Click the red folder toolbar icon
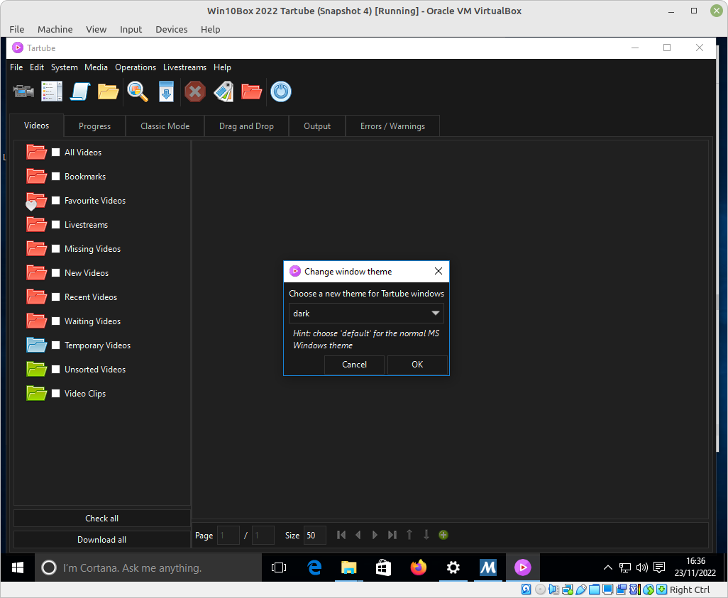The image size is (728, 598). point(252,92)
